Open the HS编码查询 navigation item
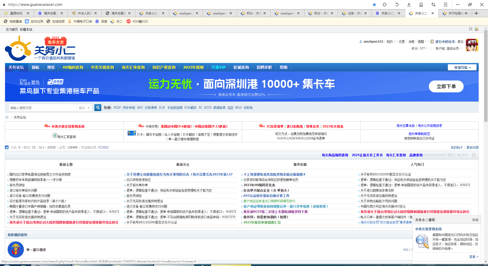This screenshot has height=266, width=488. pos(73,67)
